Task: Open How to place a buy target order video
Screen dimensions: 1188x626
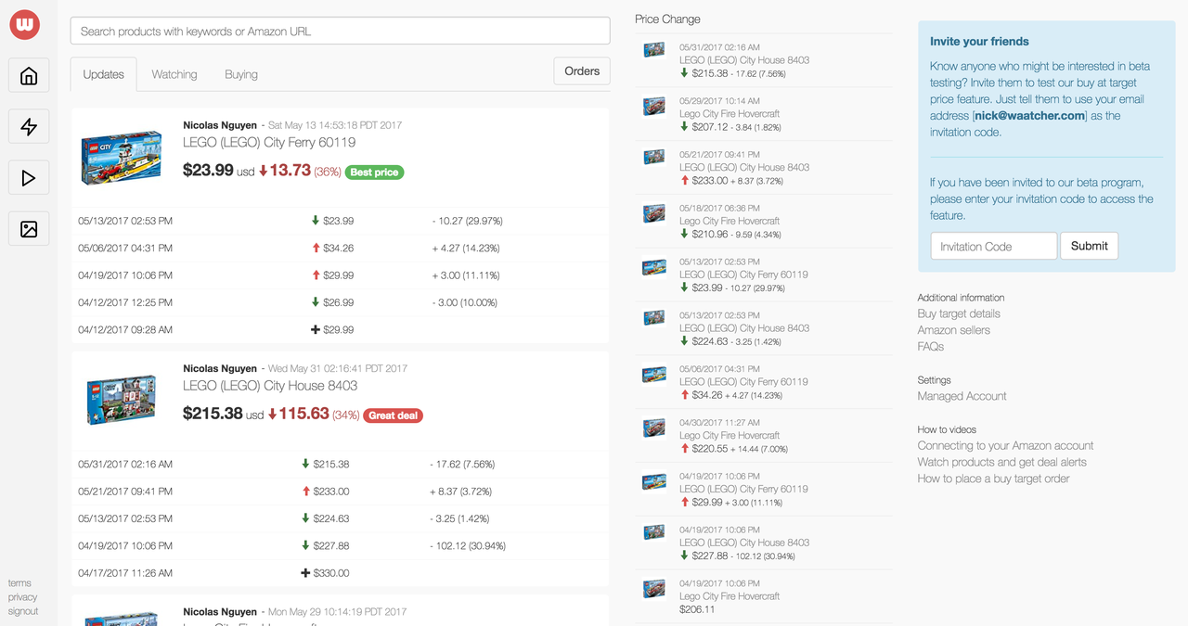Action: pos(993,479)
